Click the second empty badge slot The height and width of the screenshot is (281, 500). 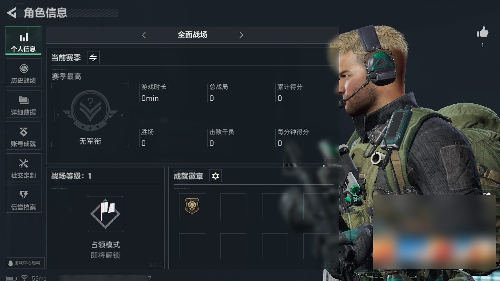coord(275,206)
